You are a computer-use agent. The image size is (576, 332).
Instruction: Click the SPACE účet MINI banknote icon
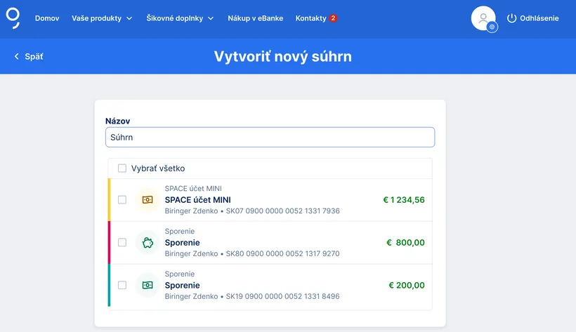pos(148,200)
